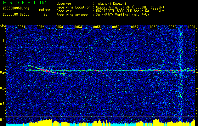Click the 0955 time marker
Screen dimensions: 198x126
(97, 27)
